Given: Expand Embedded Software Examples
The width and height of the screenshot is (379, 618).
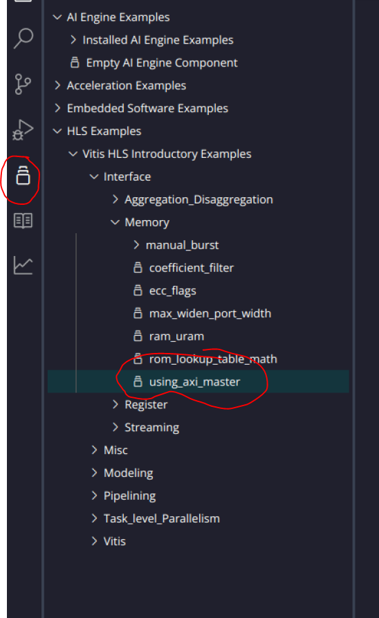Looking at the screenshot, I should (x=57, y=108).
